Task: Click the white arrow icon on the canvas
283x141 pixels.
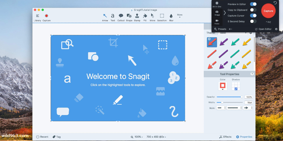Action: (x=132, y=60)
